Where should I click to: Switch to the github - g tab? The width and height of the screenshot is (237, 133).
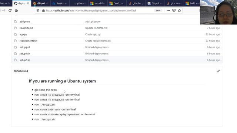(136, 3)
